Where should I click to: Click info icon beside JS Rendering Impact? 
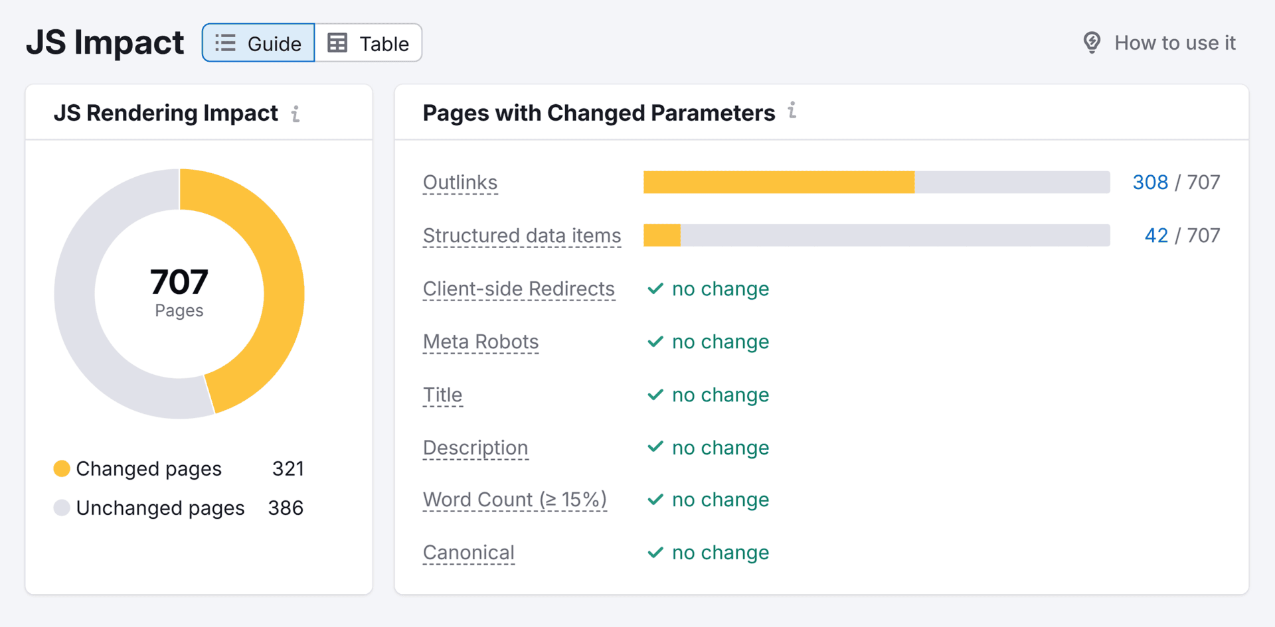[x=296, y=114]
